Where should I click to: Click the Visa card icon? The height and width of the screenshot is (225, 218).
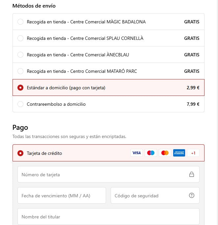(137, 153)
